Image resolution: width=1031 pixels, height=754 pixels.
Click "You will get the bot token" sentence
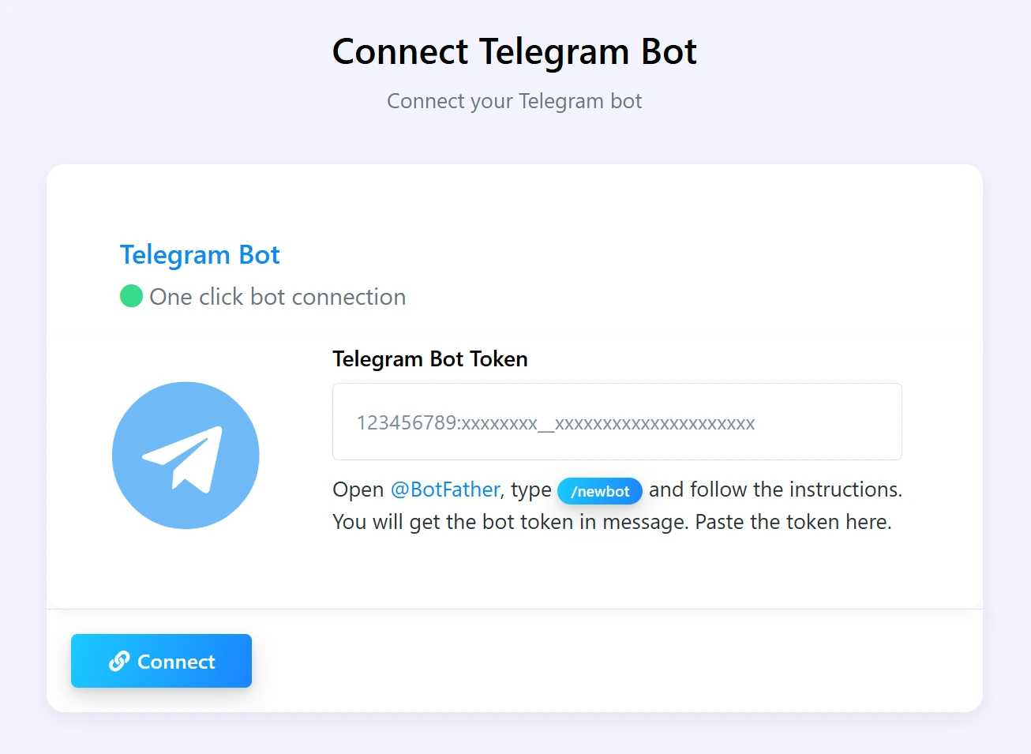tap(452, 522)
